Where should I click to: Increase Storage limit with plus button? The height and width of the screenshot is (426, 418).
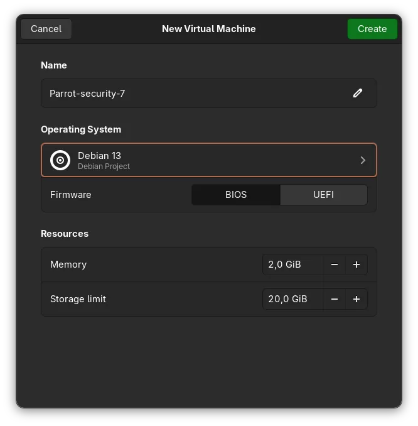[356, 299]
